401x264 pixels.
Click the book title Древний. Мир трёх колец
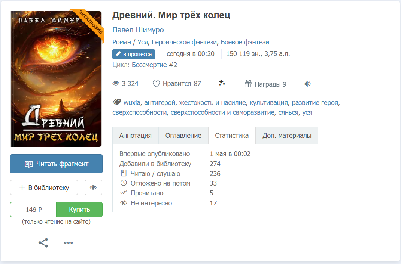tap(171, 15)
